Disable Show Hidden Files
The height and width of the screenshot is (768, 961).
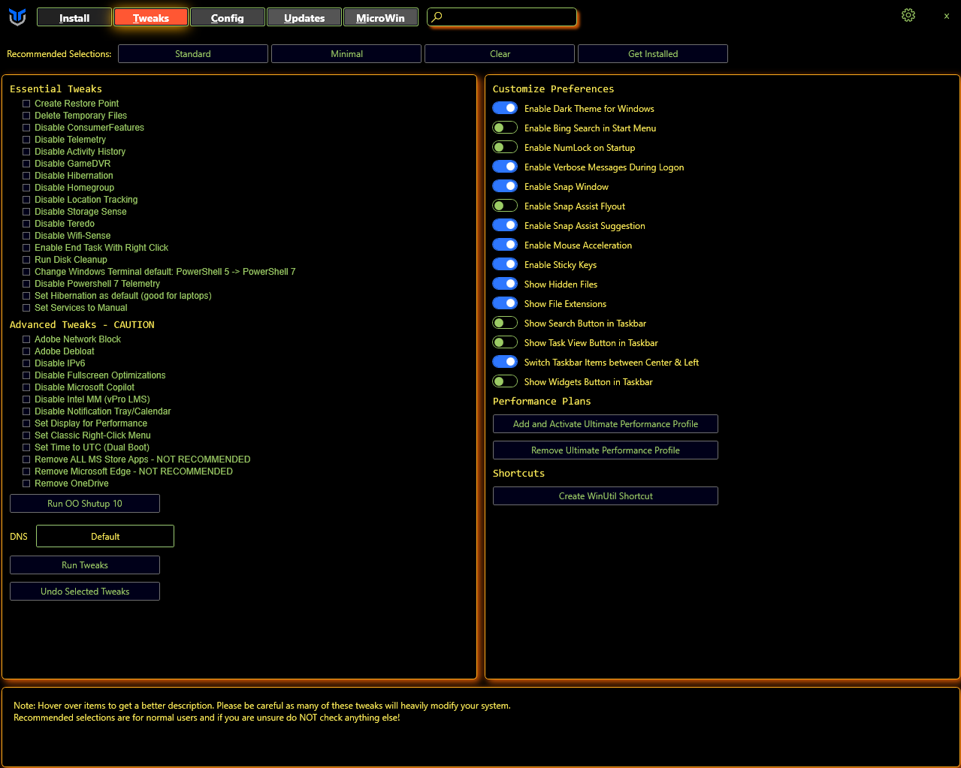click(504, 284)
